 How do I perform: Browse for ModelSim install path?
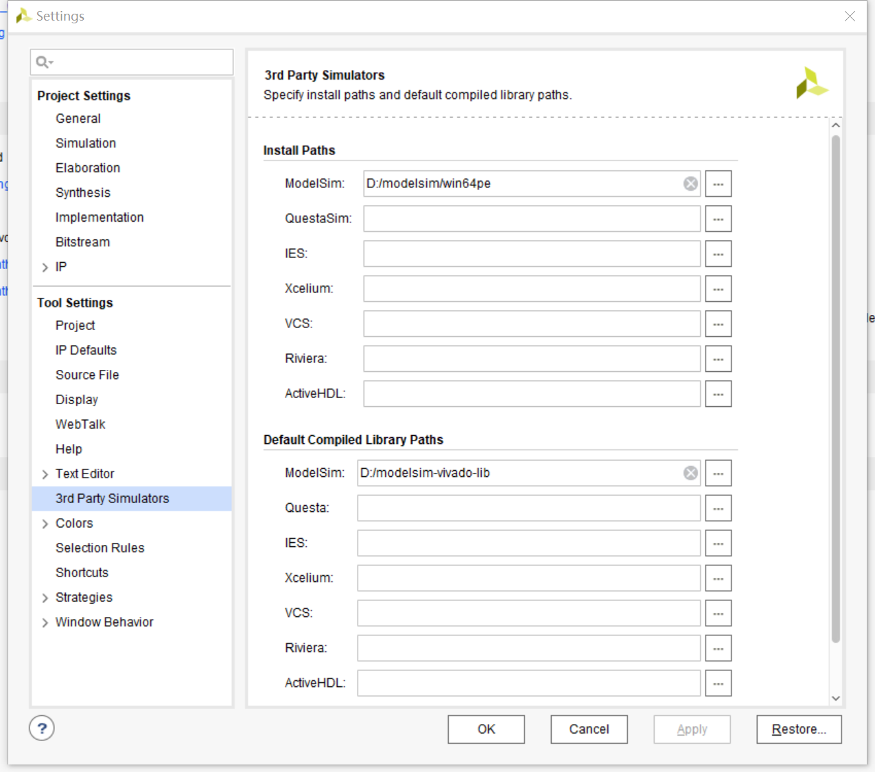pos(718,184)
